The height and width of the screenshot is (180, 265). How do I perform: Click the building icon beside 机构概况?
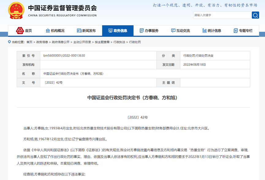pos(48,31)
